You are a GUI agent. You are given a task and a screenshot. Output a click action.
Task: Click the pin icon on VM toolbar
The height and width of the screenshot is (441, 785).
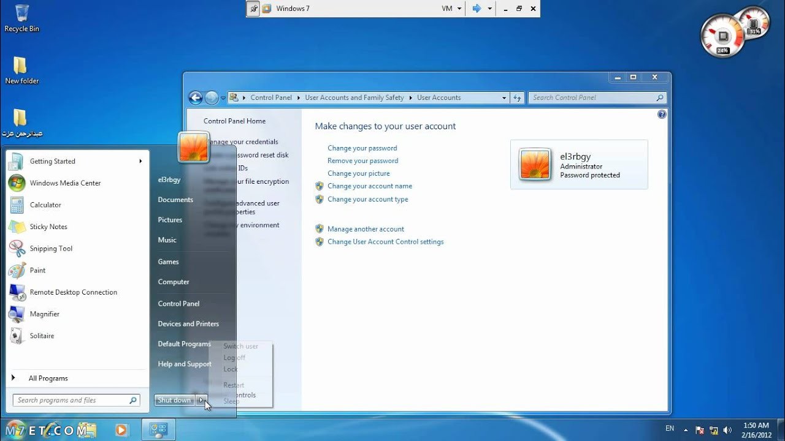click(x=253, y=9)
